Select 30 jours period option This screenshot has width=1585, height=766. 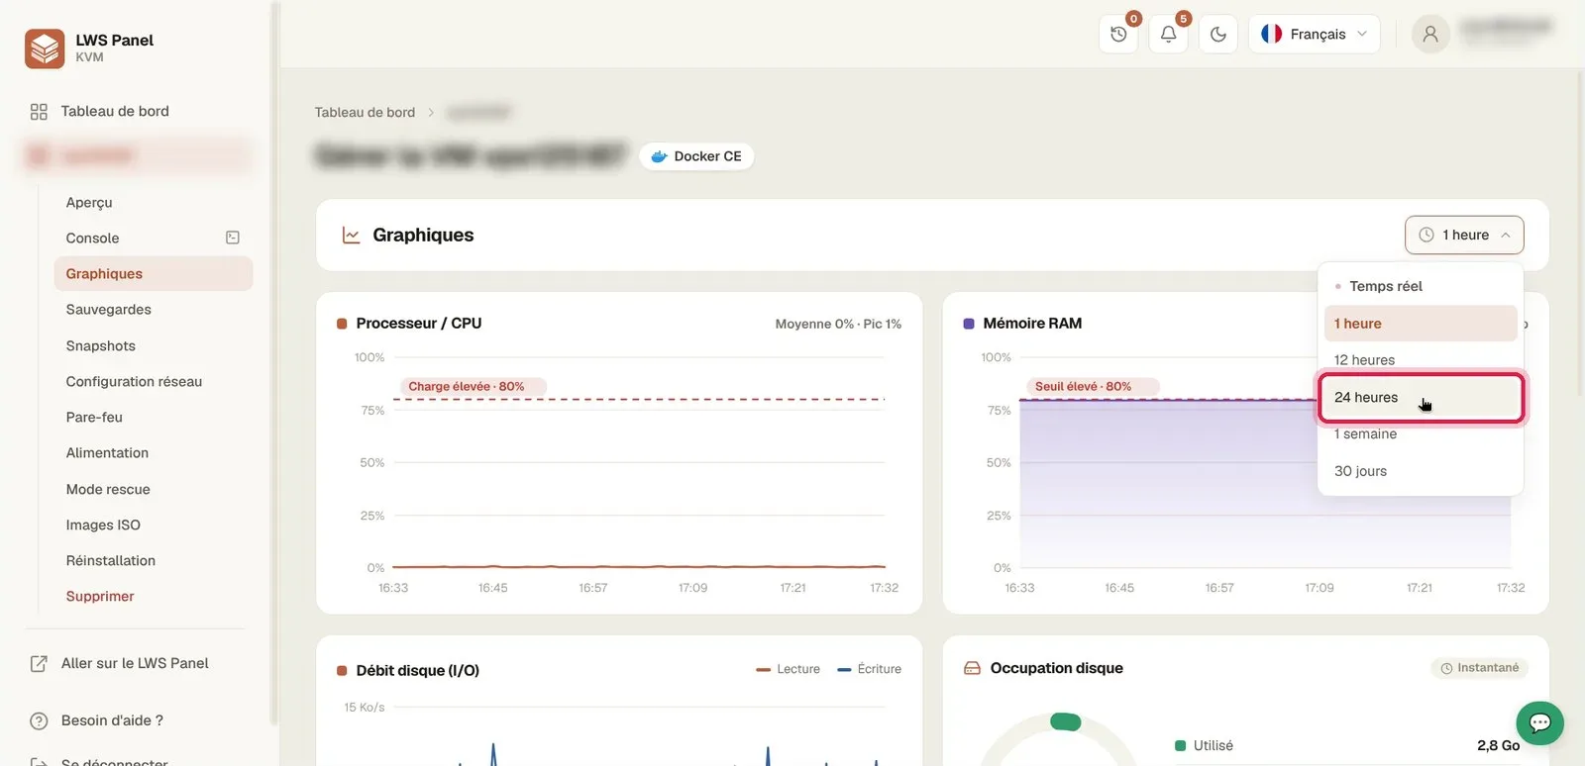pyautogui.click(x=1421, y=471)
